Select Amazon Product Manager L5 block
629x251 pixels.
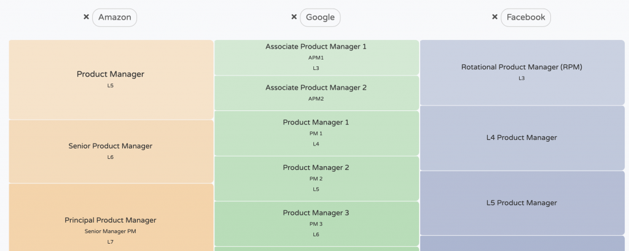(111, 79)
